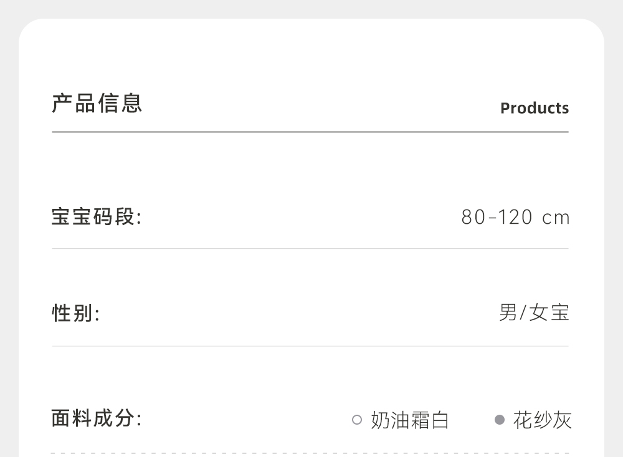Click the 产品信息 section heading
The width and height of the screenshot is (623, 457).
point(97,103)
